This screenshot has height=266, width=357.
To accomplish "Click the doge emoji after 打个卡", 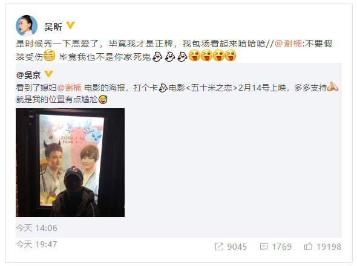I will [163, 88].
